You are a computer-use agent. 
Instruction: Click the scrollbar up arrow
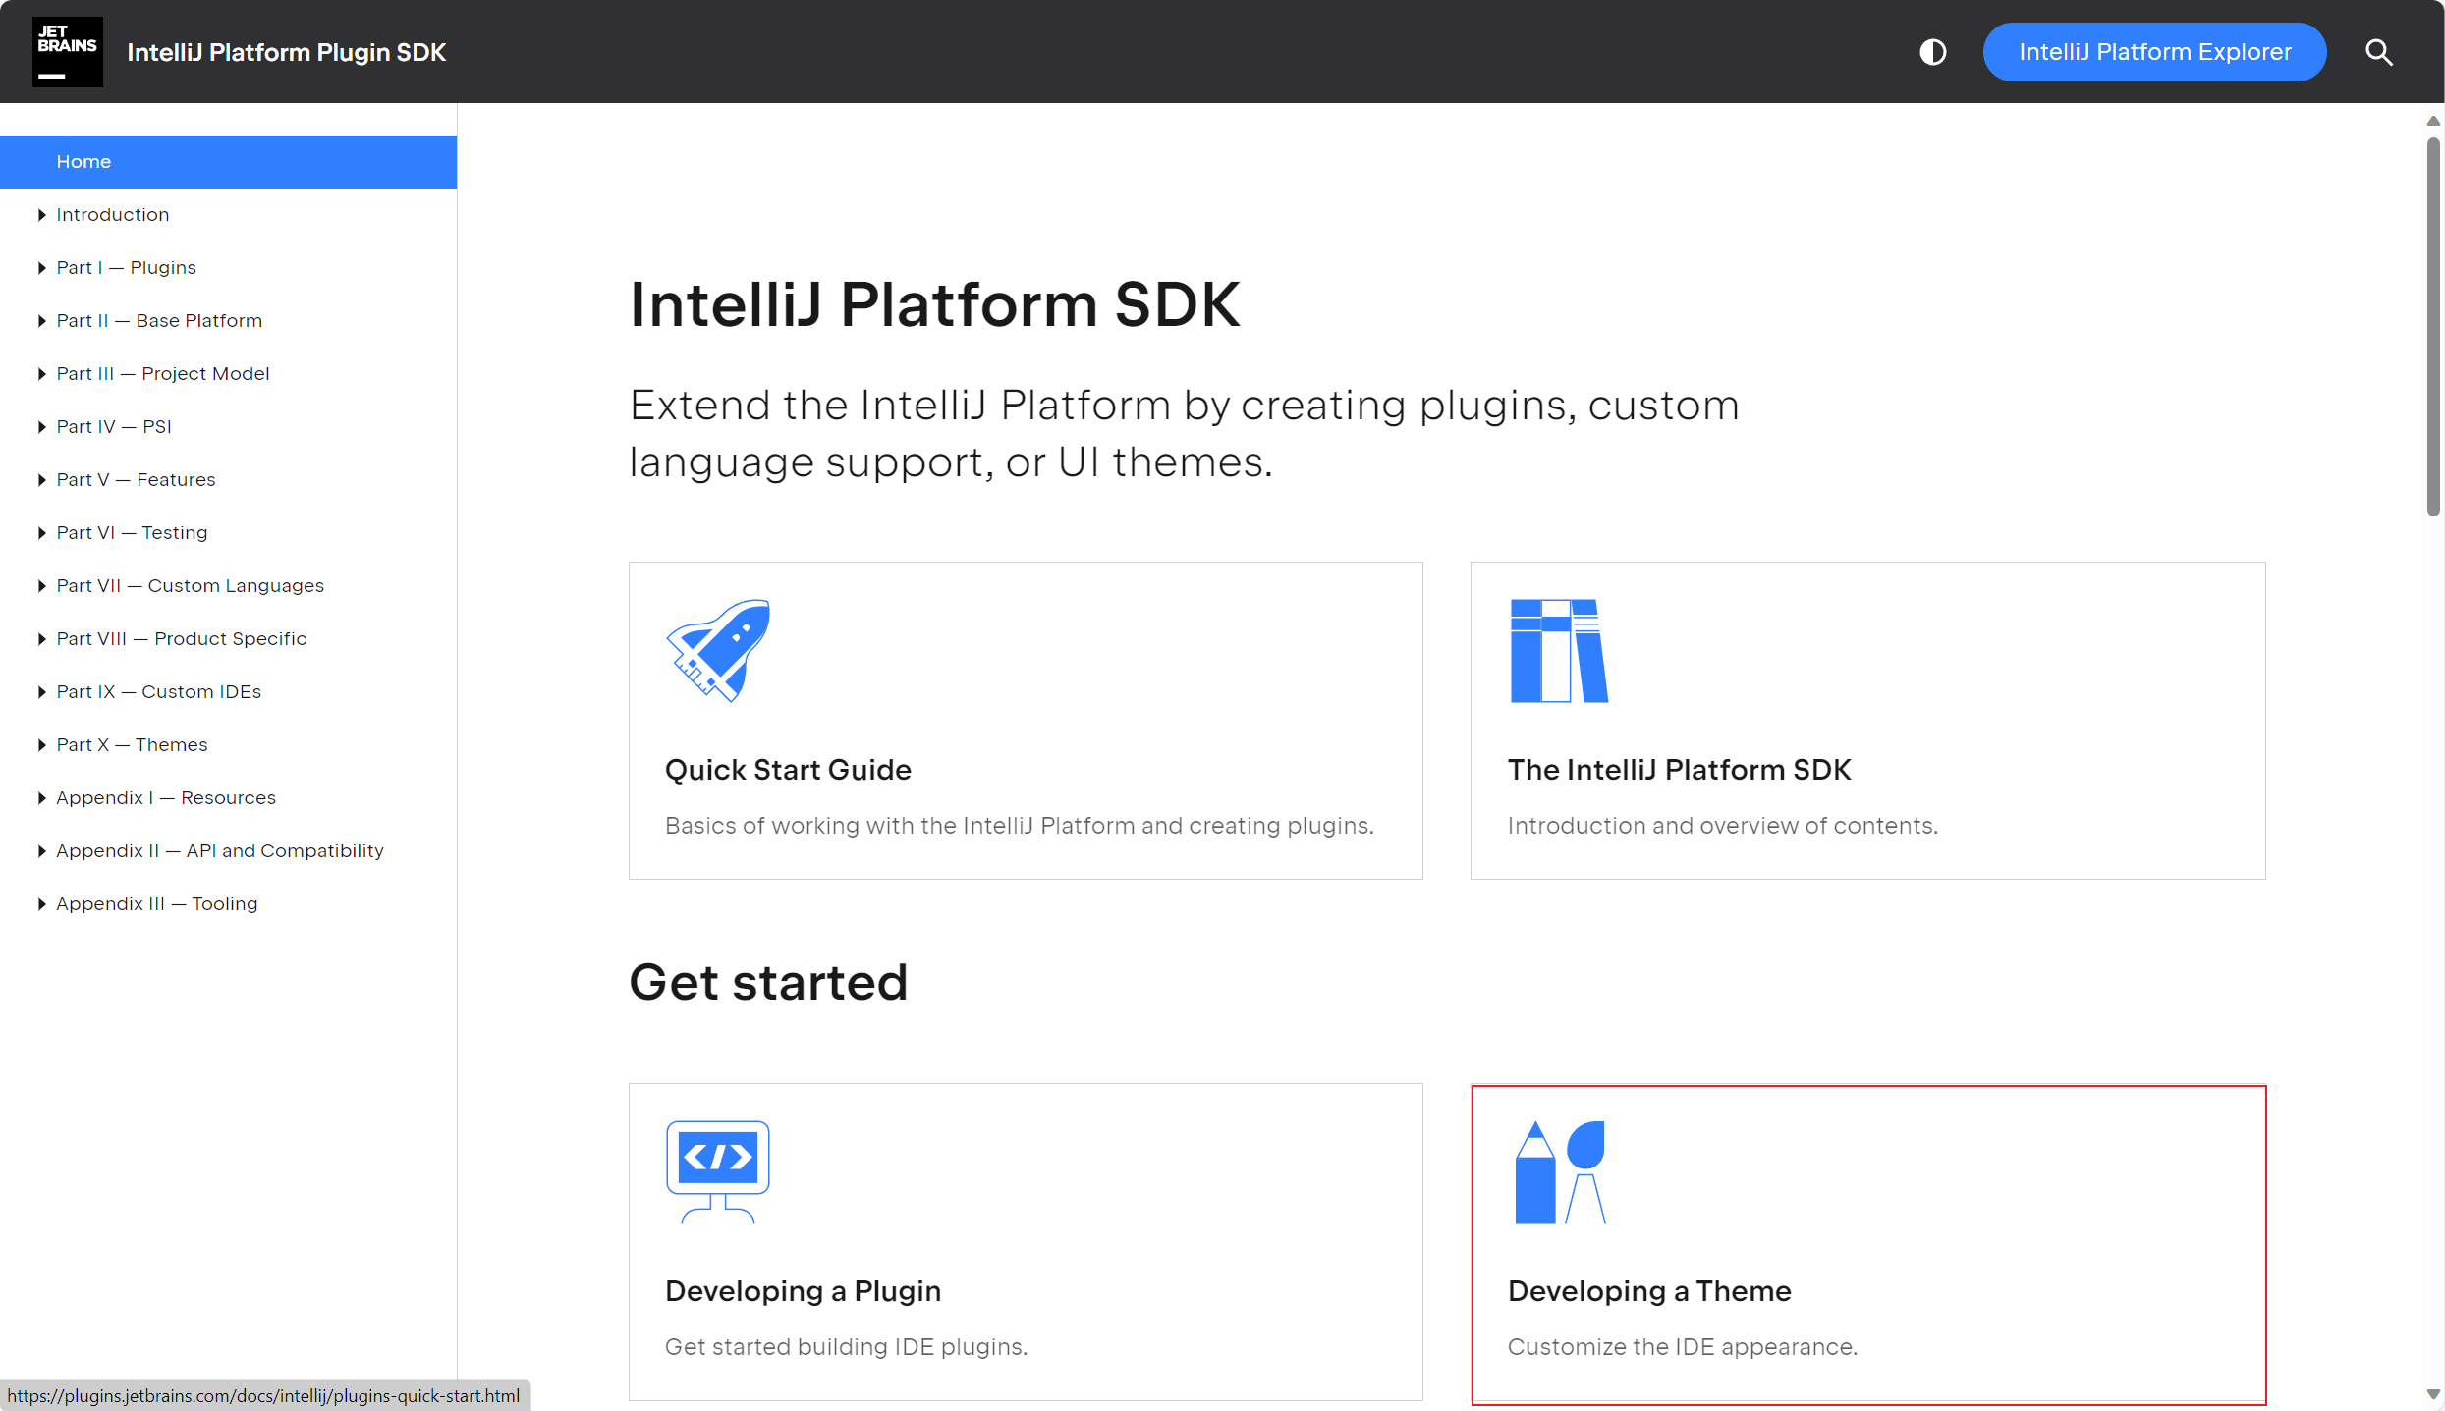[x=2433, y=121]
